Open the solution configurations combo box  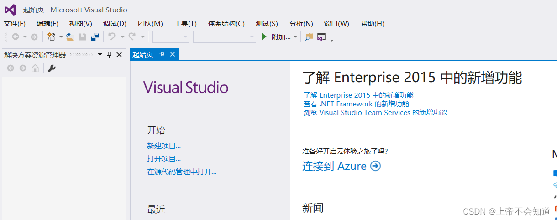[x=171, y=37]
